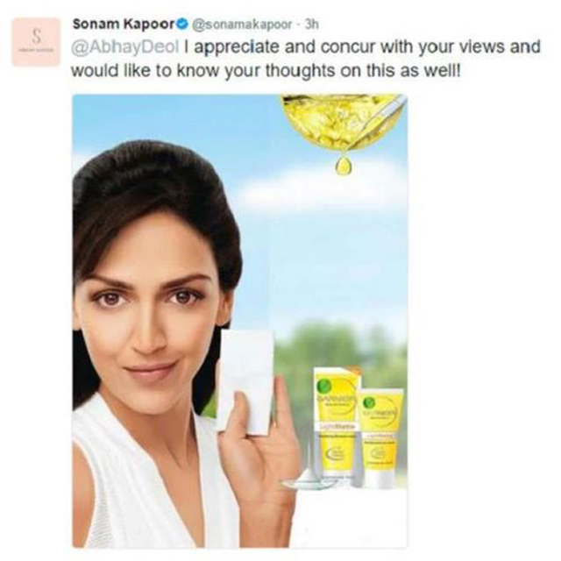561x561 pixels.
Task: Click the white card held in hand
Action: 246,381
